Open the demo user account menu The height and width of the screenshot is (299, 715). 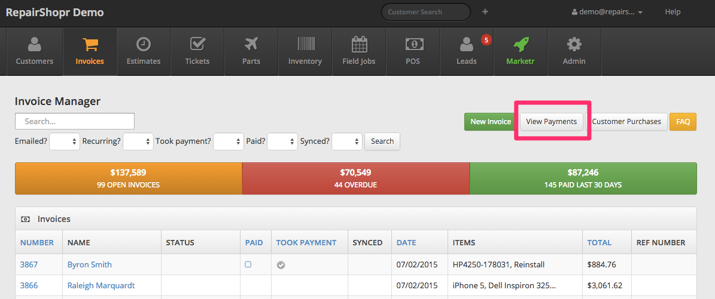tap(607, 12)
